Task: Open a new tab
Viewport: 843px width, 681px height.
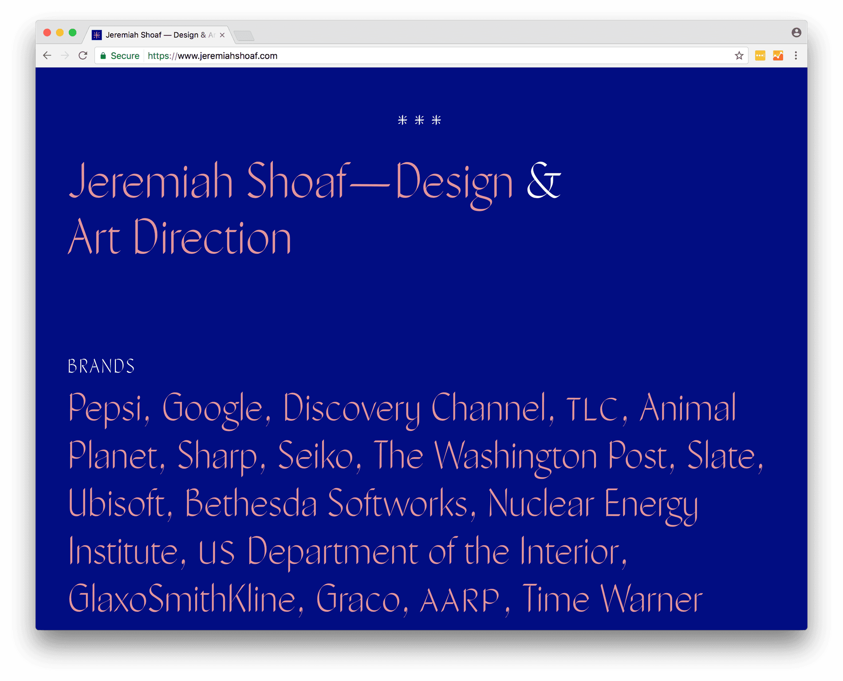Action: (244, 36)
